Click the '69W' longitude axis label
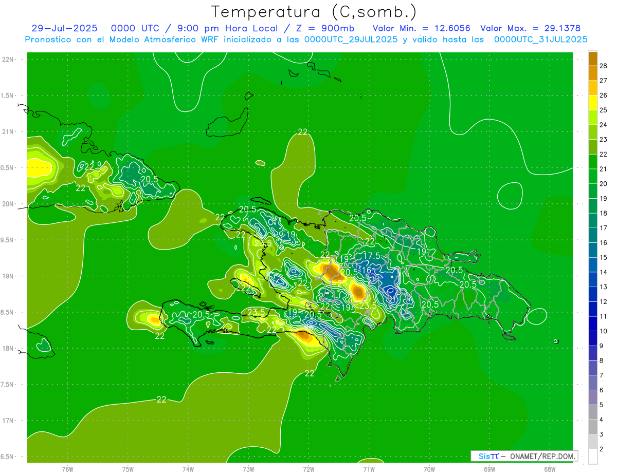The width and height of the screenshot is (617, 476). point(489,469)
